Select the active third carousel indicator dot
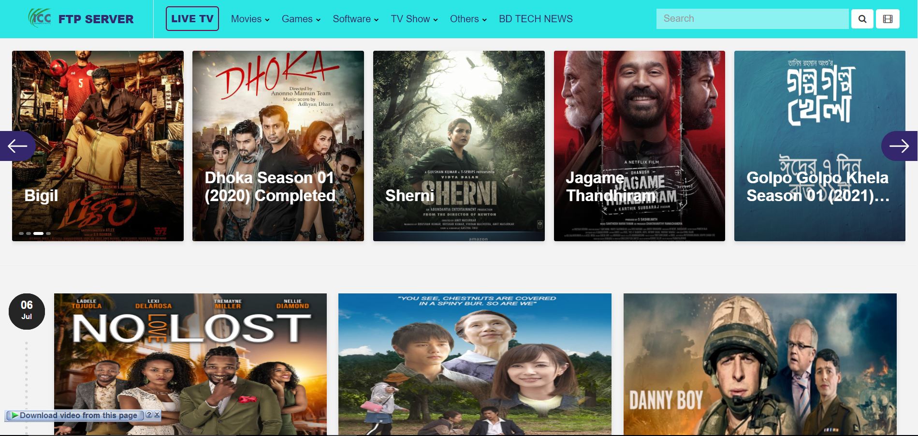This screenshot has width=918, height=436. (x=38, y=233)
